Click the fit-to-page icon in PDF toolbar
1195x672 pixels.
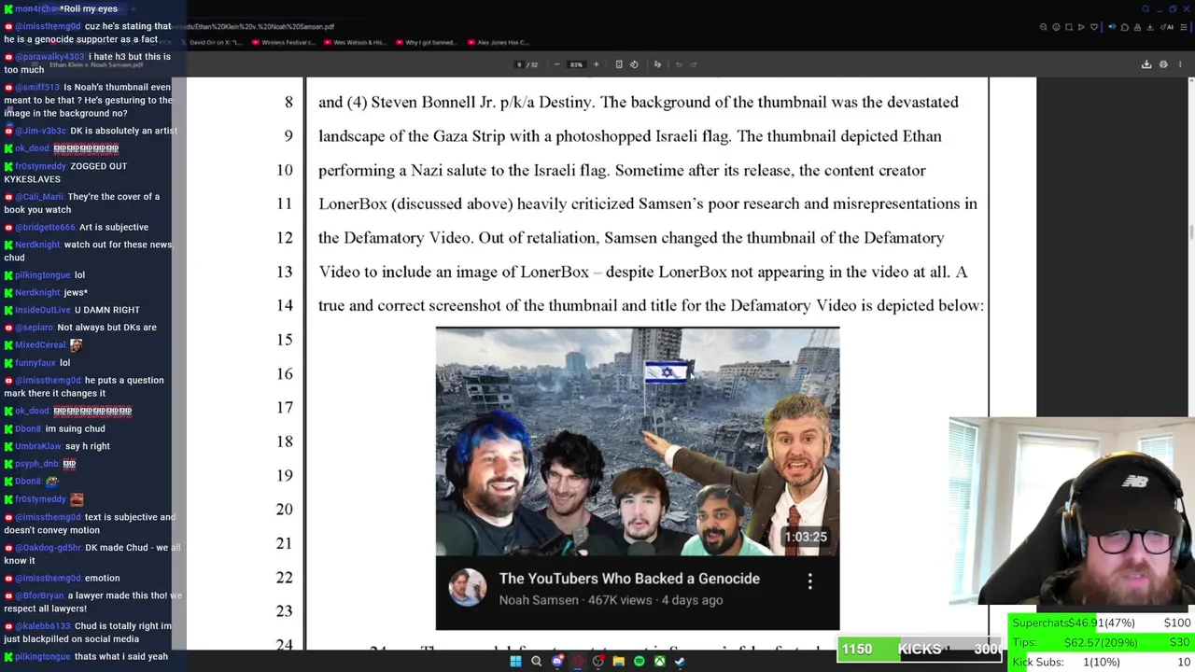(619, 64)
